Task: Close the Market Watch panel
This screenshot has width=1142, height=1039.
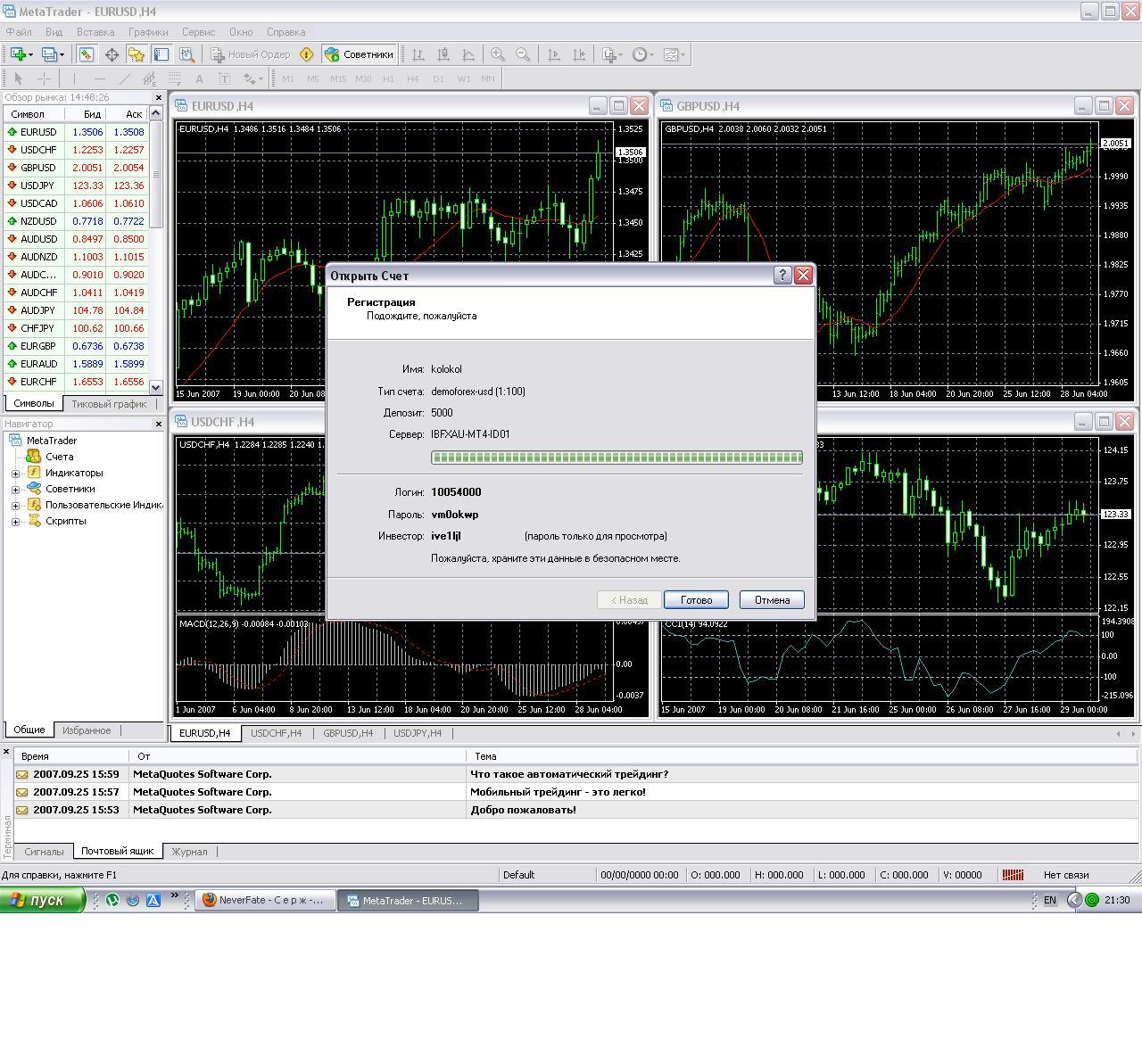Action: point(159,98)
